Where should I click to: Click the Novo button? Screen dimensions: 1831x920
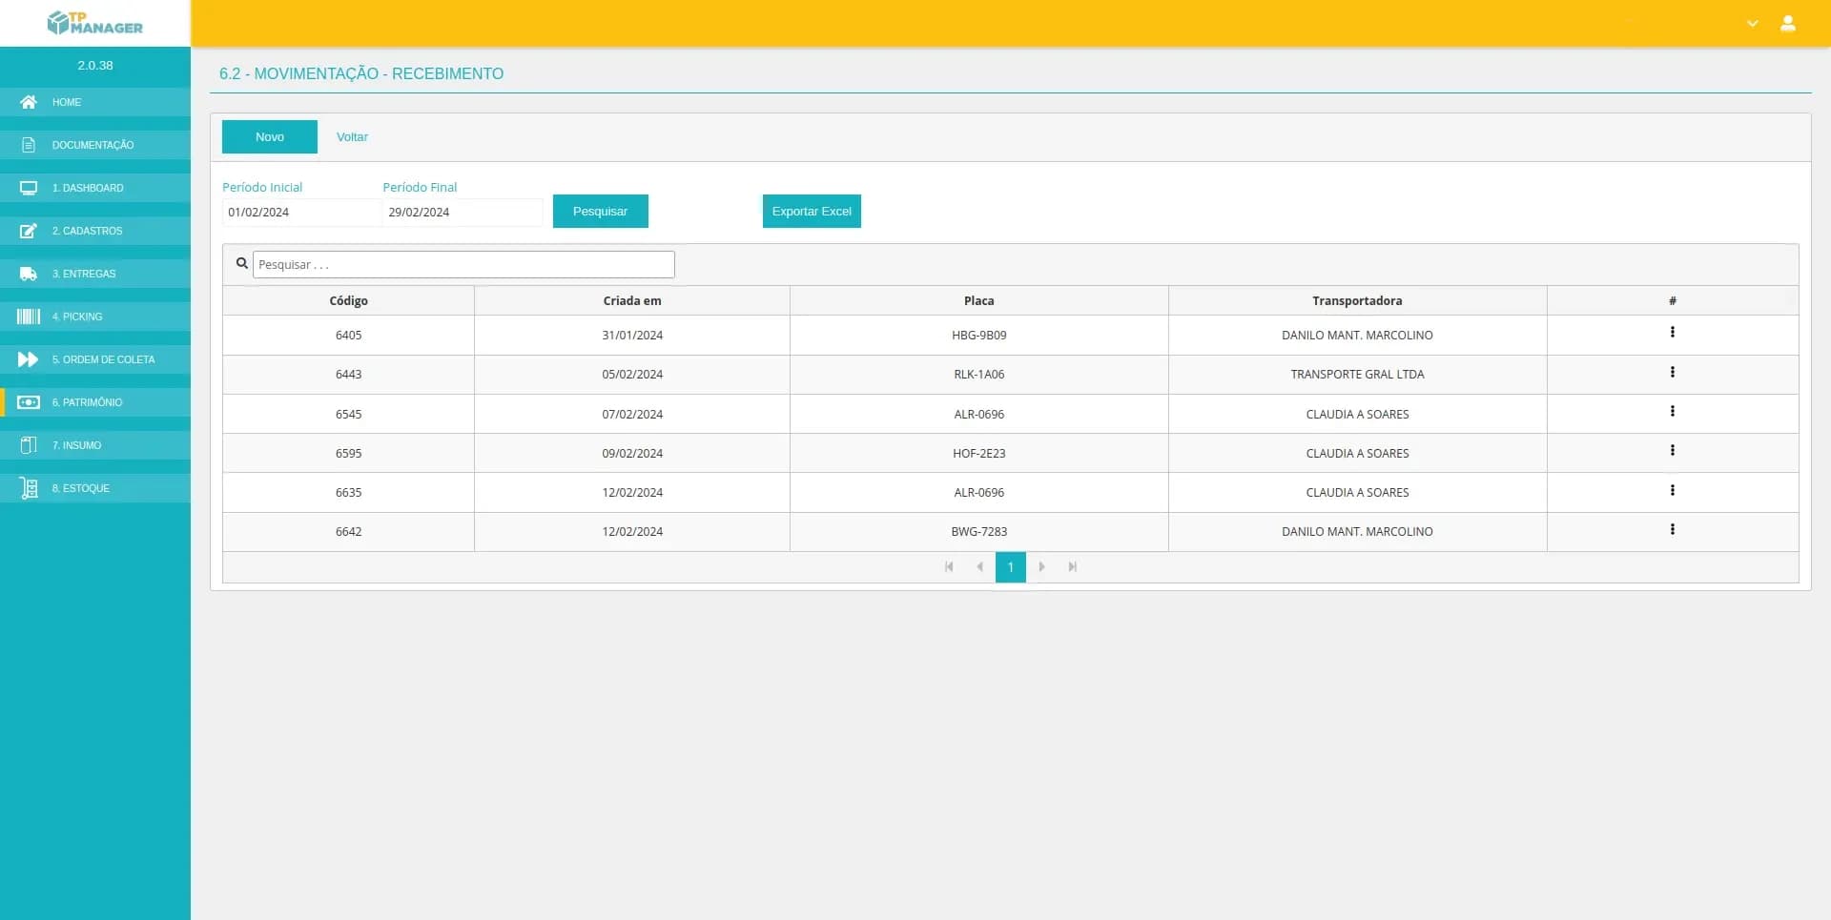click(x=270, y=136)
